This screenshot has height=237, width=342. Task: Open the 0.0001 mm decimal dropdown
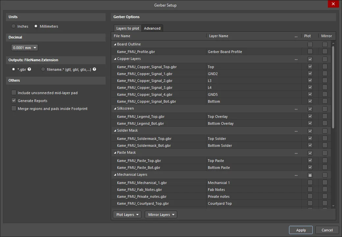(25, 48)
